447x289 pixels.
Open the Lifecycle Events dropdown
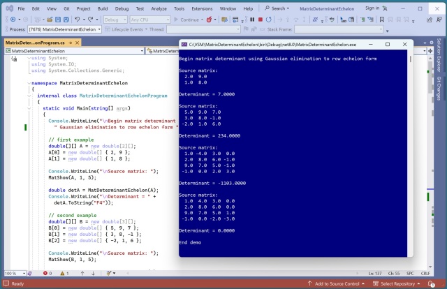(x=146, y=29)
